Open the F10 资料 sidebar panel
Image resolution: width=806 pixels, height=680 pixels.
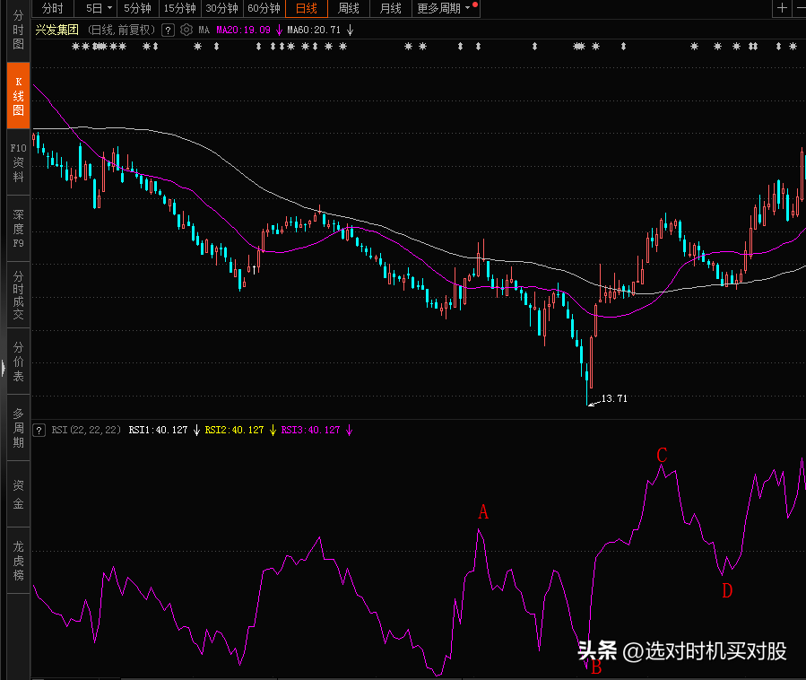coord(18,162)
